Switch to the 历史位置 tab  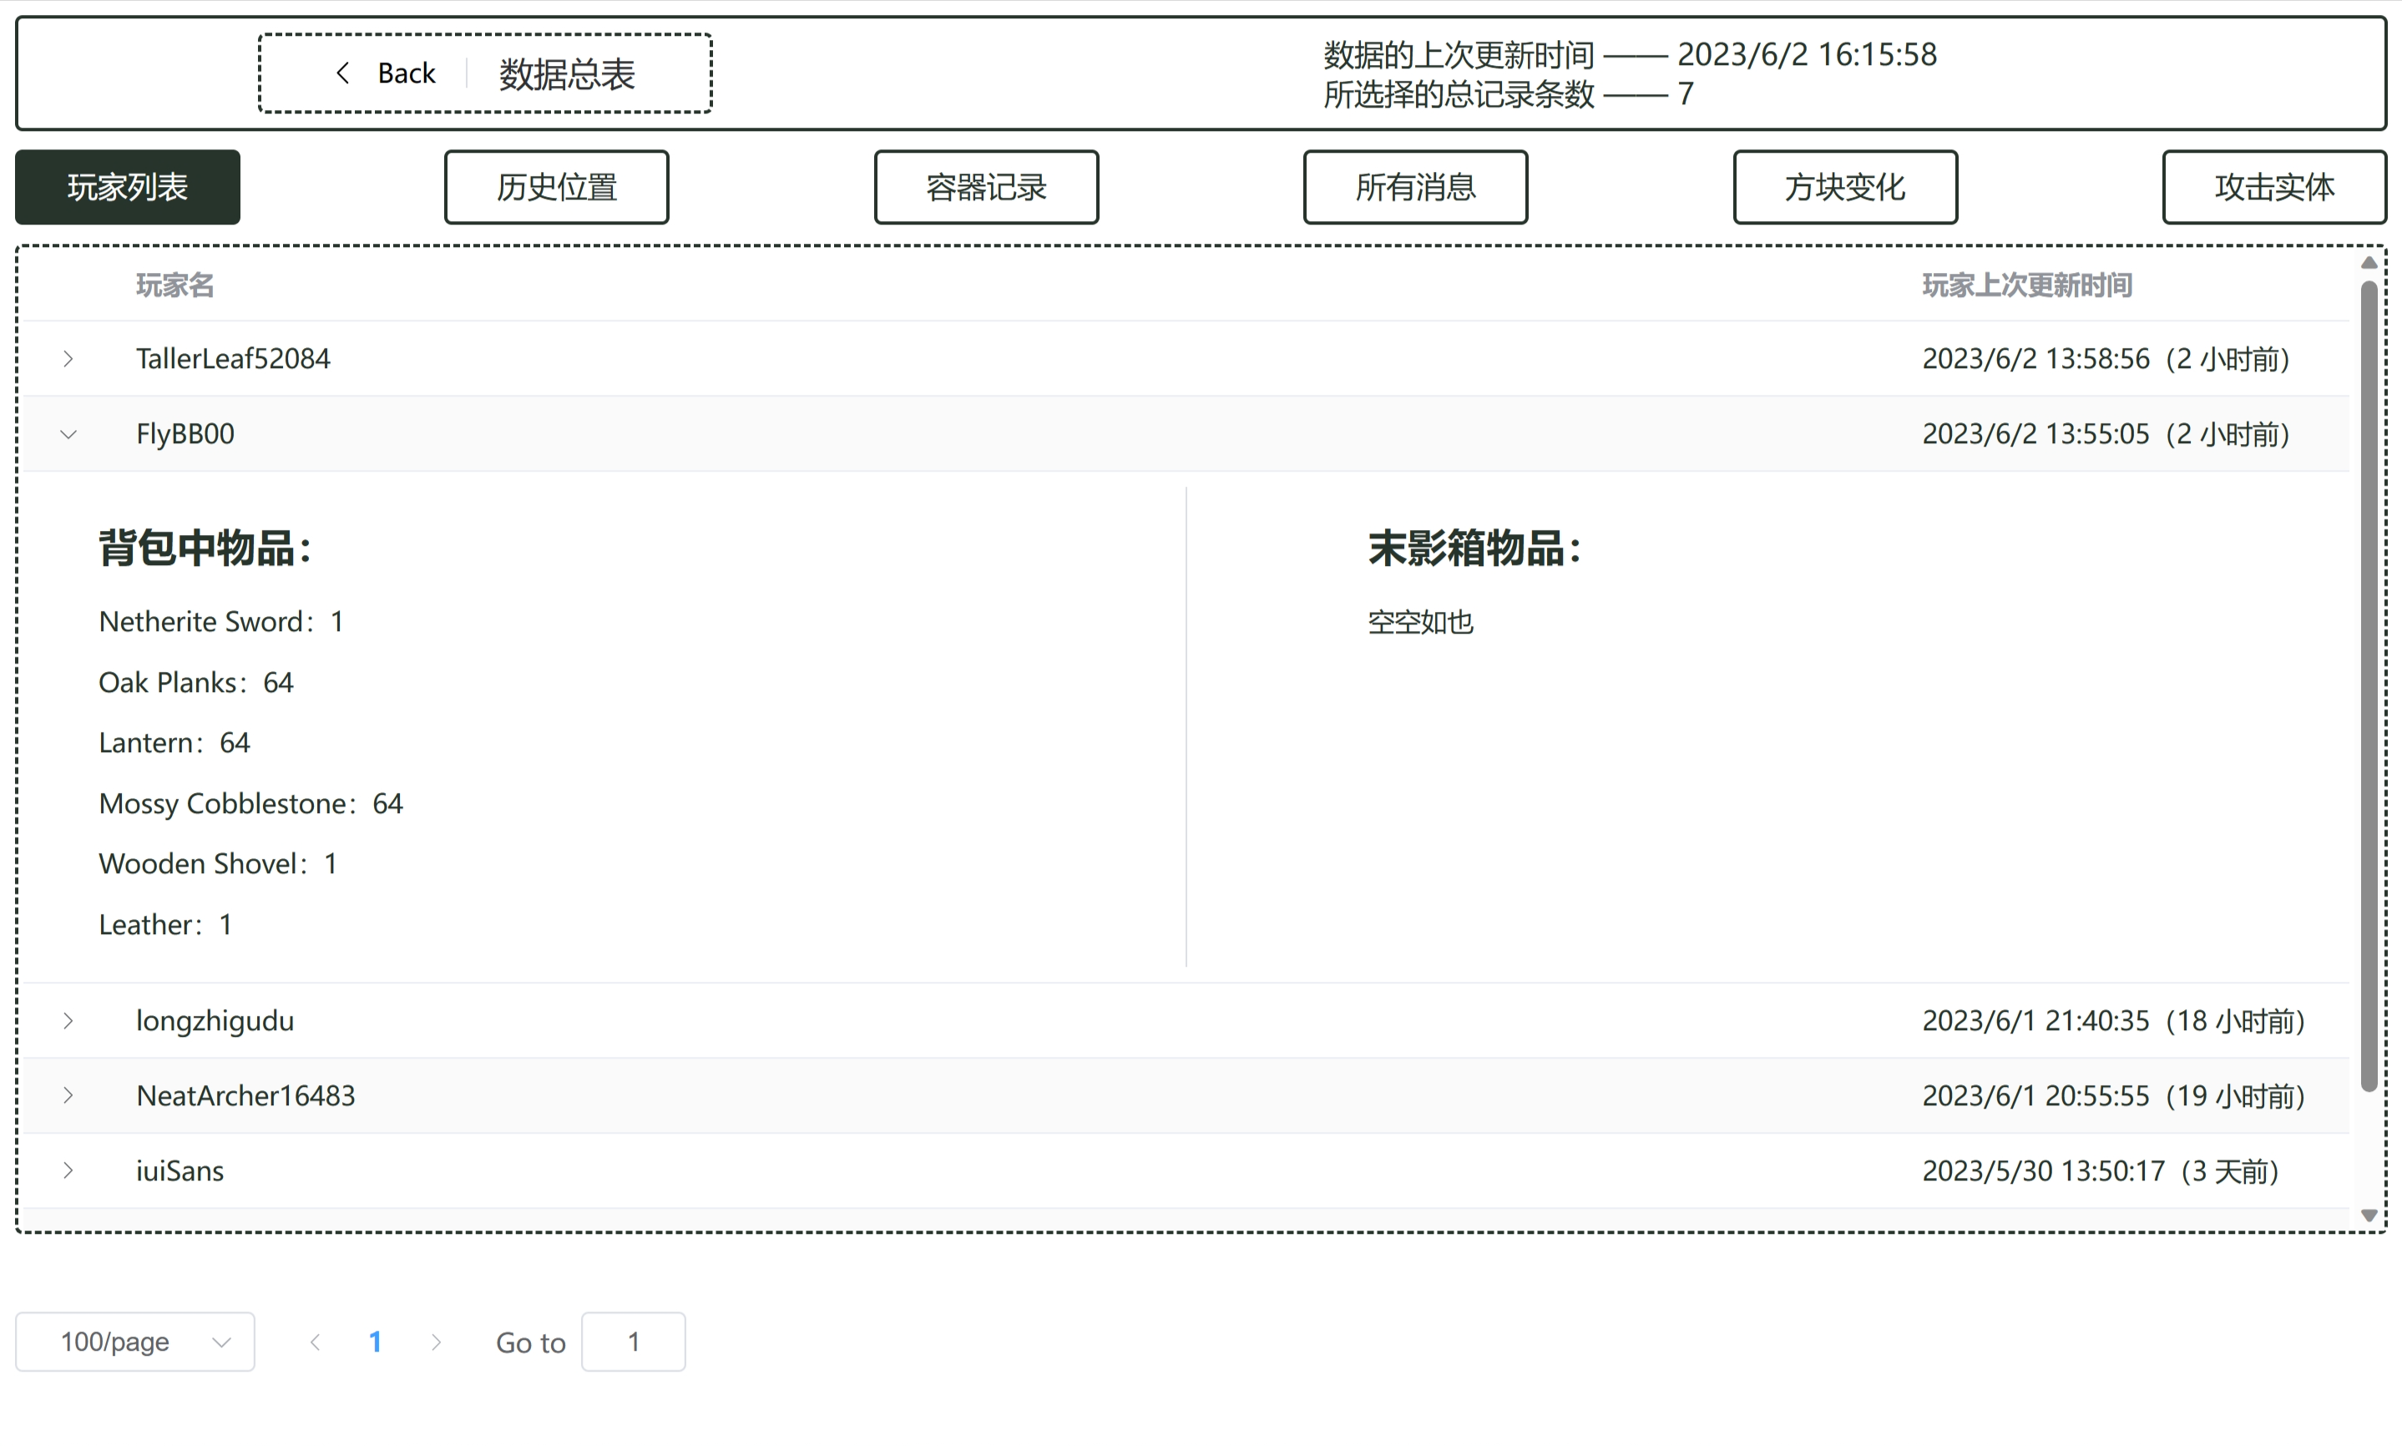pos(556,187)
